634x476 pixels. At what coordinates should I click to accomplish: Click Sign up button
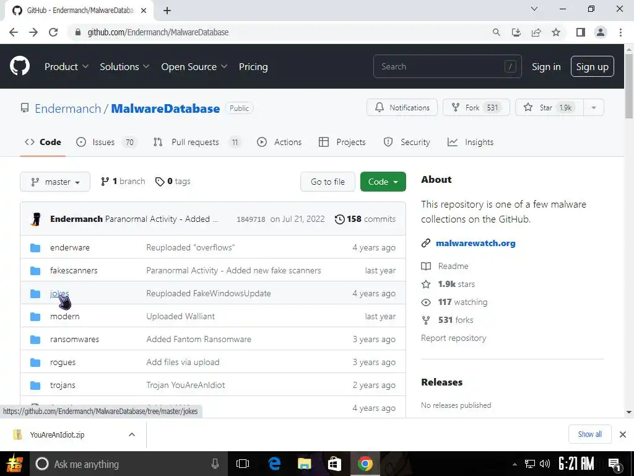click(x=593, y=67)
